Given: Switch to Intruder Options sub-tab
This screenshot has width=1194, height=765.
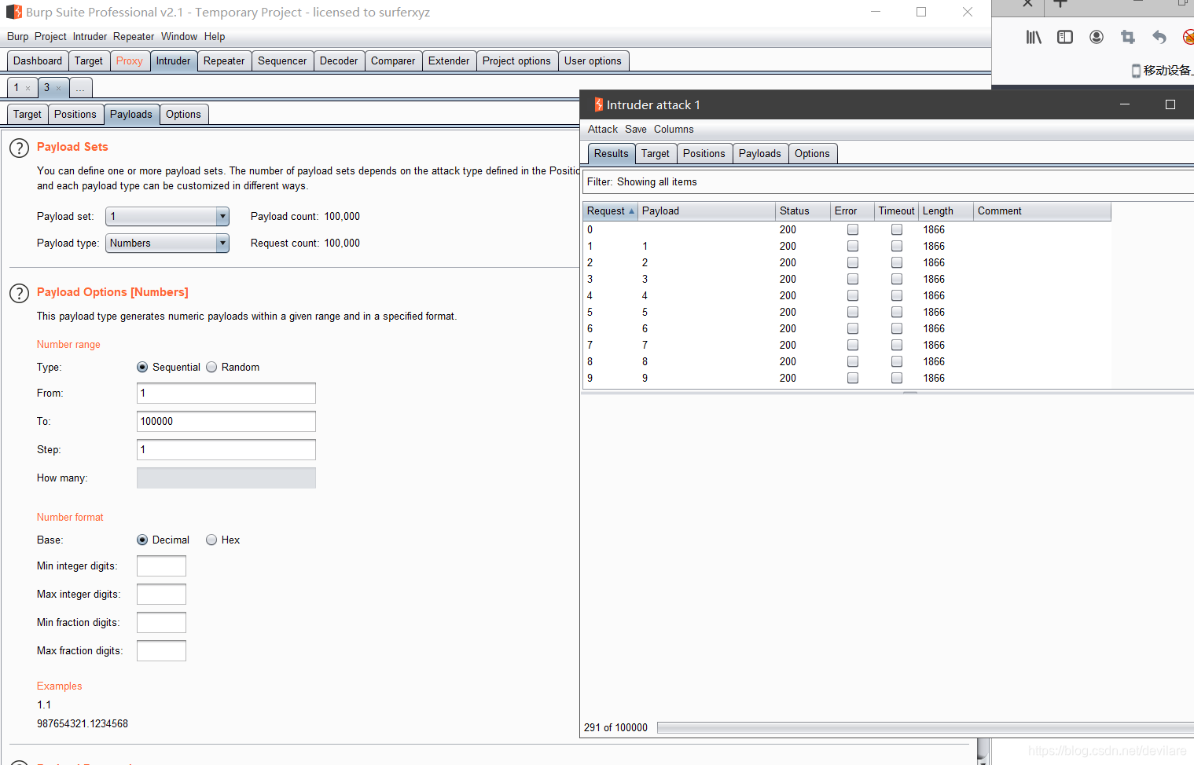Looking at the screenshot, I should (183, 115).
